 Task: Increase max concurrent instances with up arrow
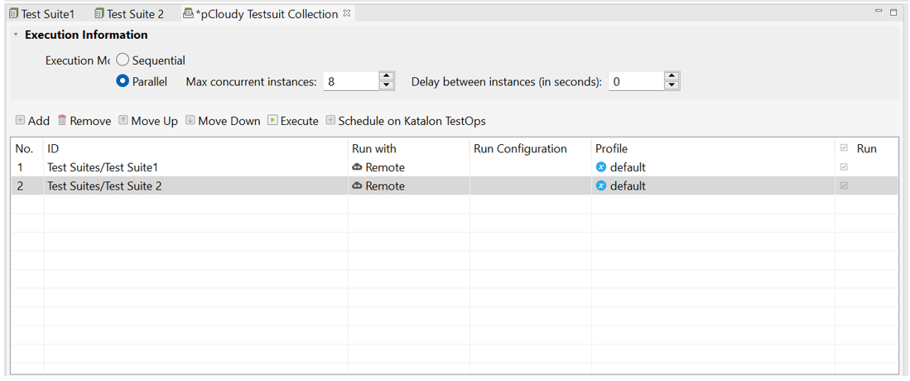pyautogui.click(x=386, y=76)
